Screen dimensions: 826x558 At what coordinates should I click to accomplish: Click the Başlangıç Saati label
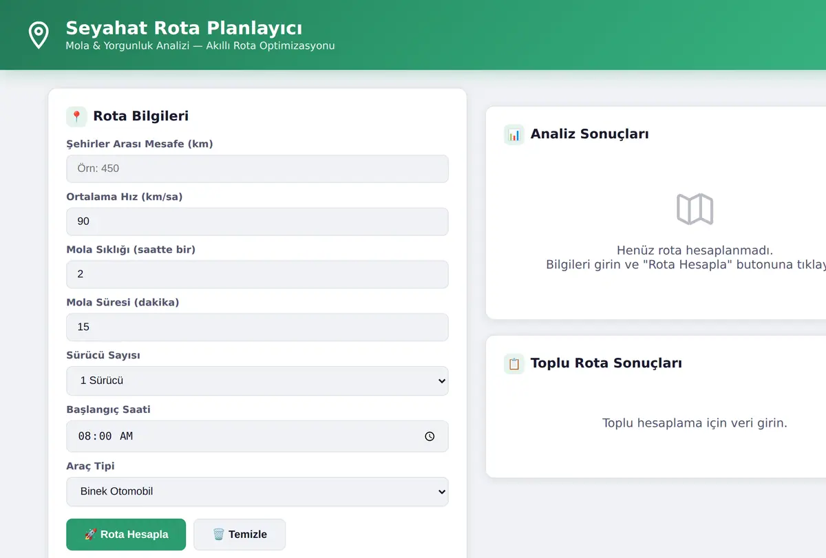coord(108,409)
